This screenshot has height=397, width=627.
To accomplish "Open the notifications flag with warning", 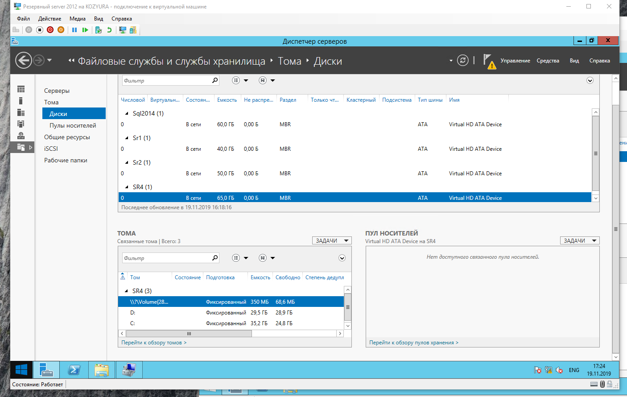I will pos(489,62).
